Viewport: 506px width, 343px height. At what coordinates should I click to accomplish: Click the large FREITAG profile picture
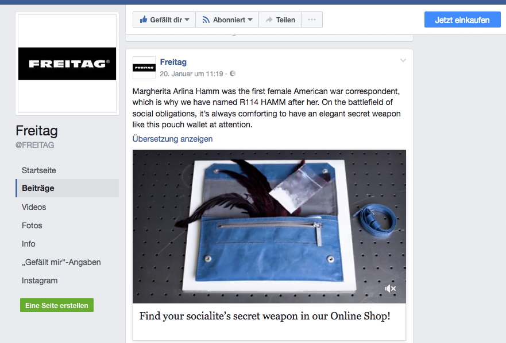coord(67,64)
